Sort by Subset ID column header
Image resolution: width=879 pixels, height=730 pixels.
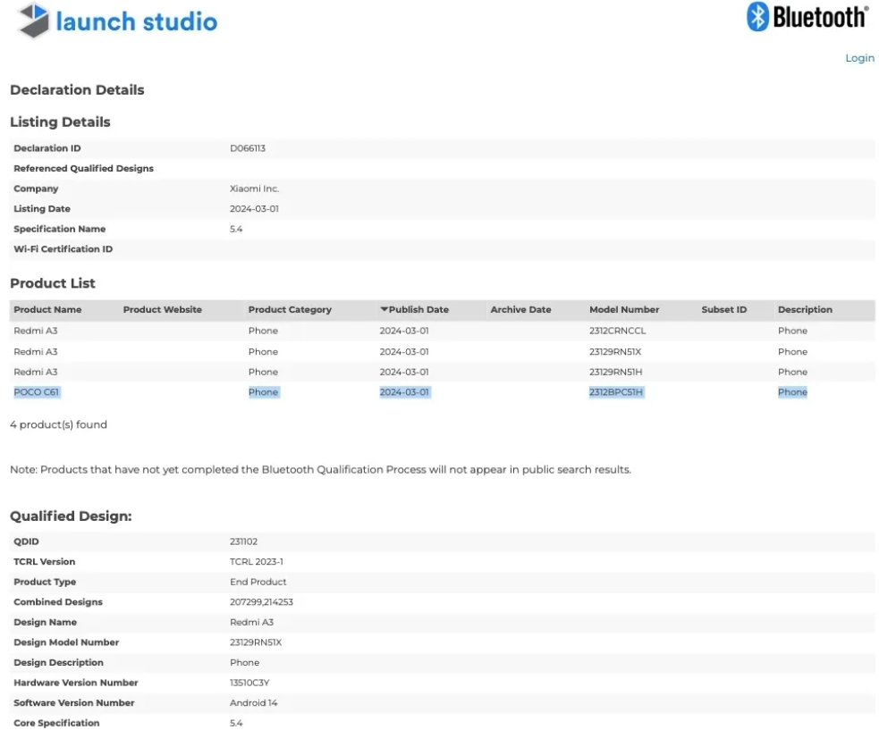tap(723, 310)
